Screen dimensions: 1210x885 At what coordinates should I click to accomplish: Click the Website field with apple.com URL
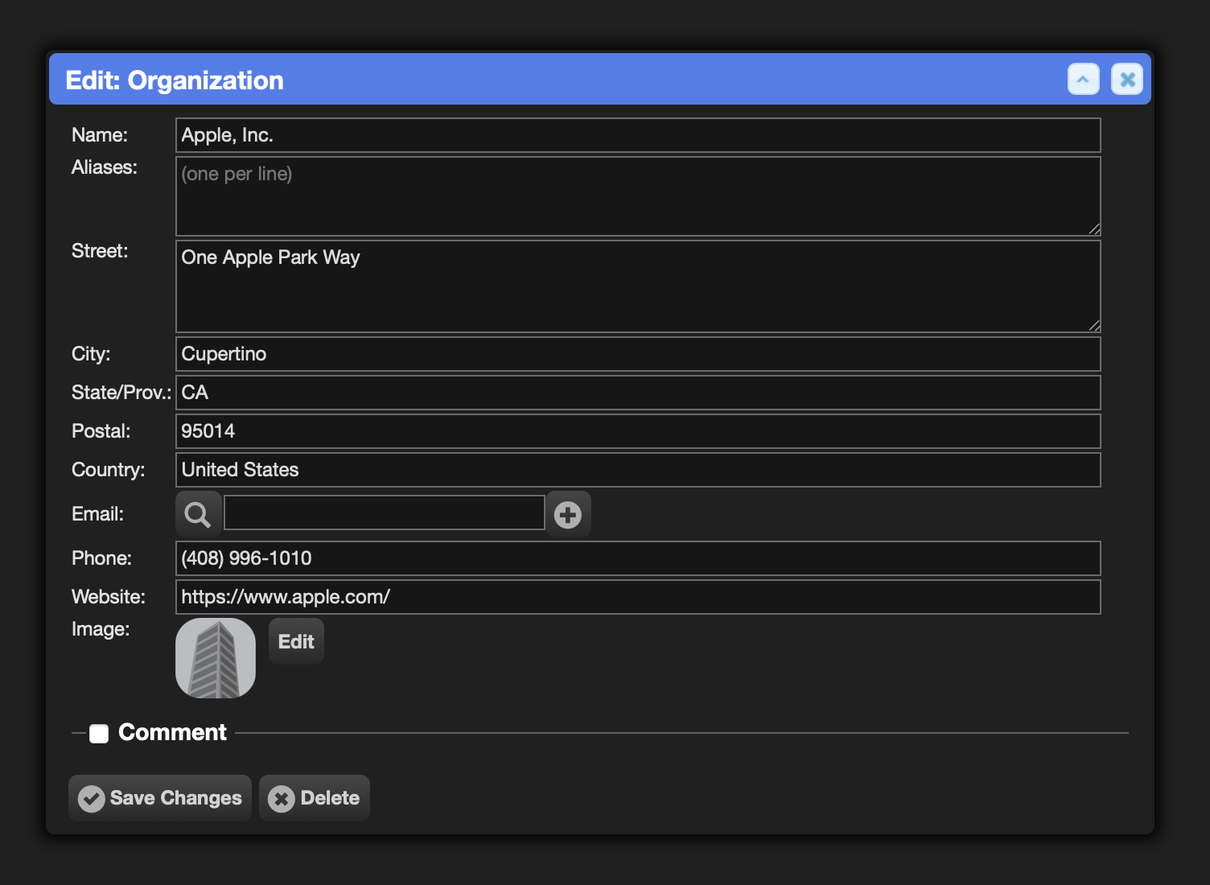(638, 597)
